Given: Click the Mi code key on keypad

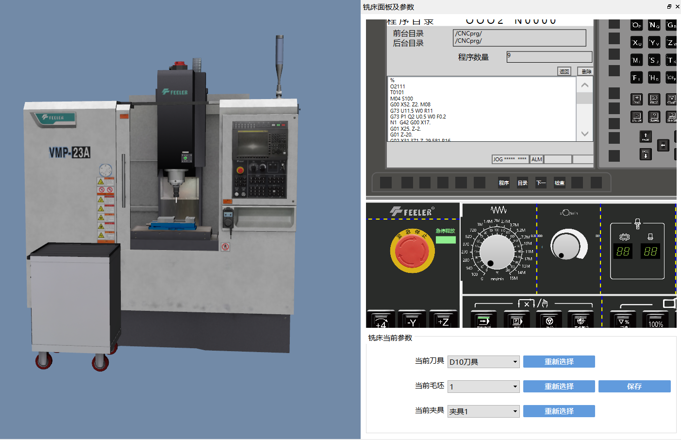Looking at the screenshot, I should point(636,60).
